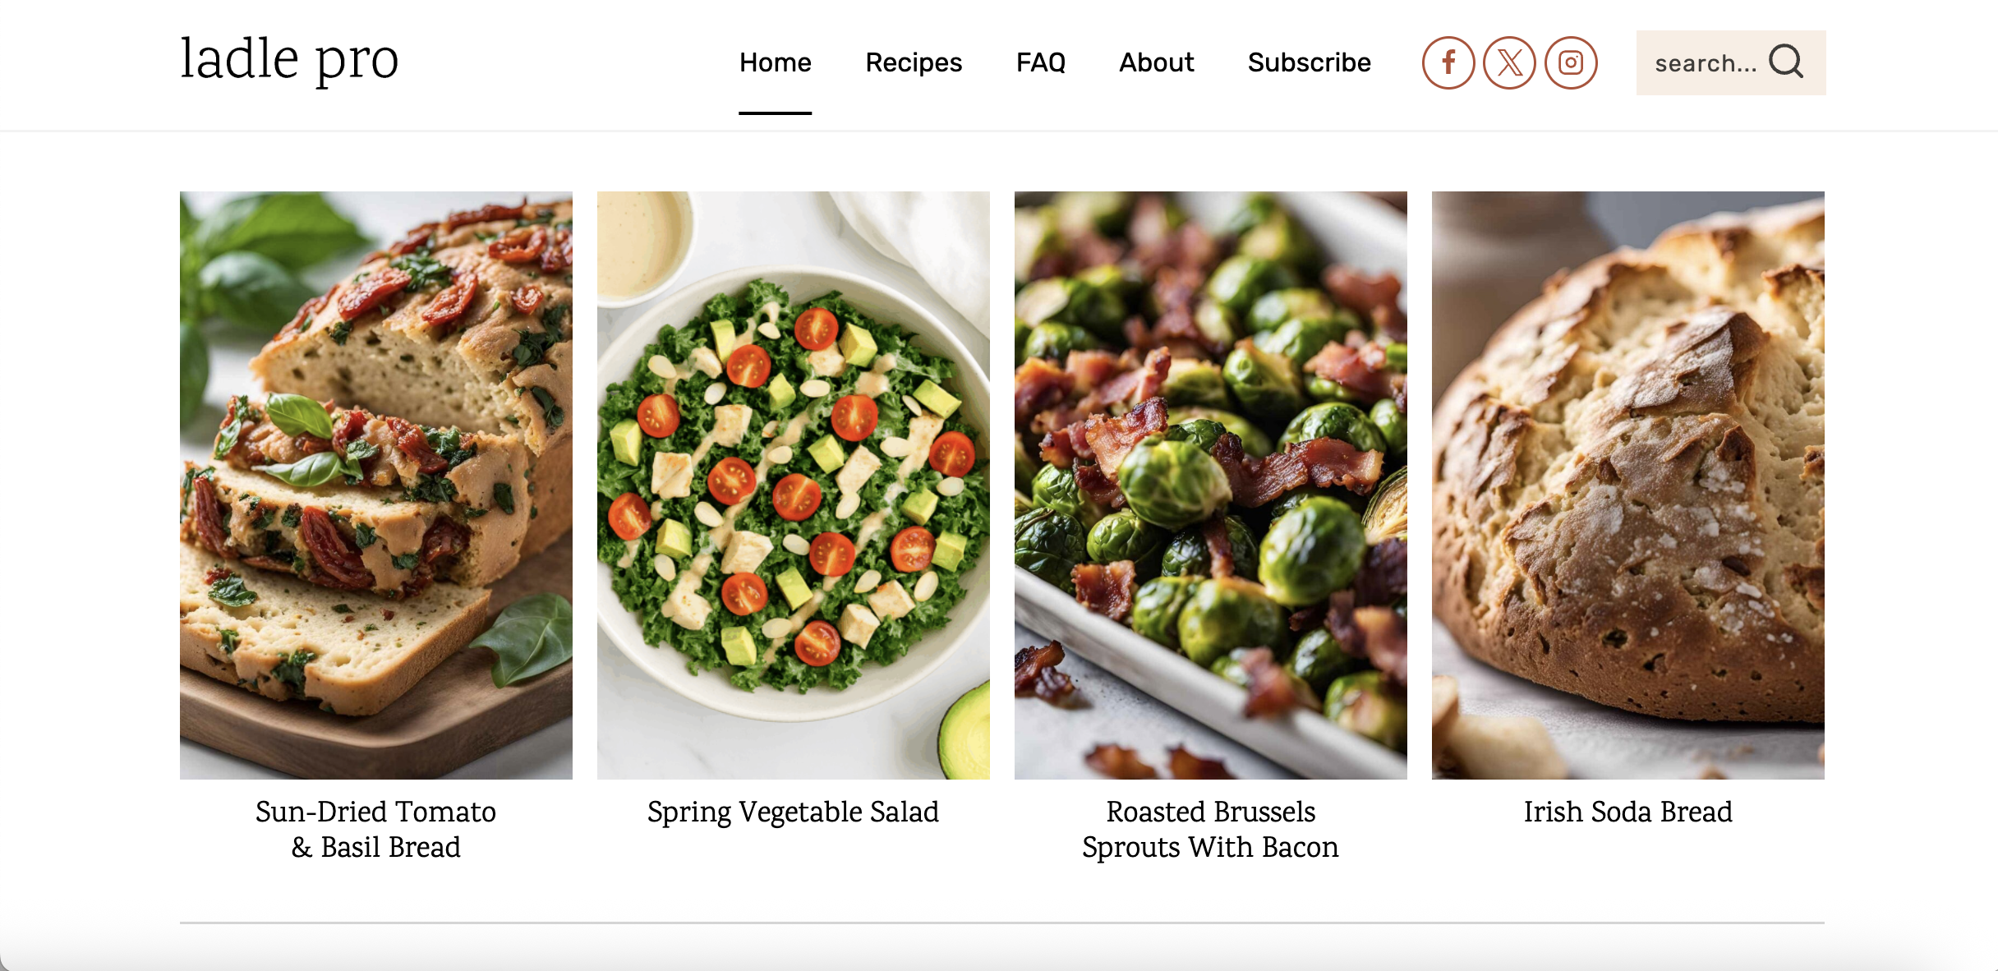Open the Brussels sprouts with bacon photo

[1211, 485]
